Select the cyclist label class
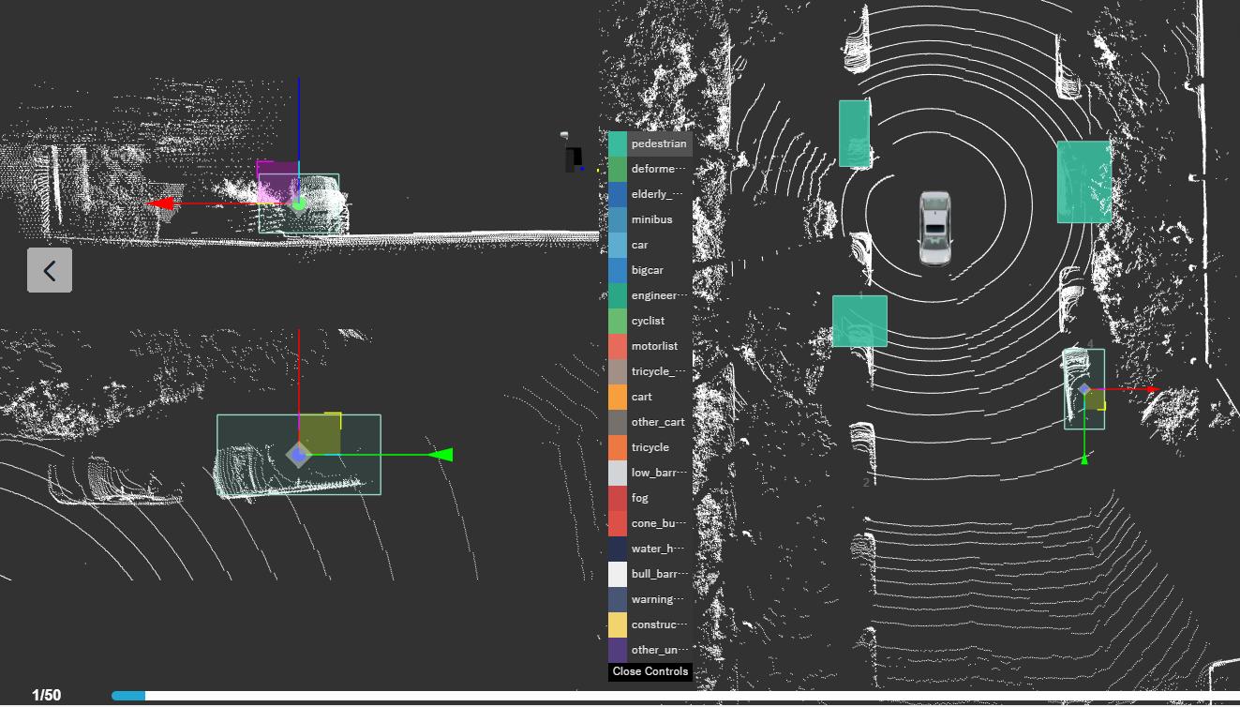Image resolution: width=1240 pixels, height=707 pixels. (x=650, y=321)
